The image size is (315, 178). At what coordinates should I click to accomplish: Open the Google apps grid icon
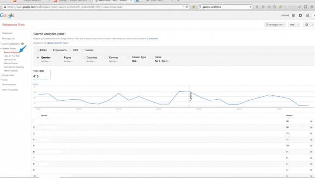click(293, 15)
